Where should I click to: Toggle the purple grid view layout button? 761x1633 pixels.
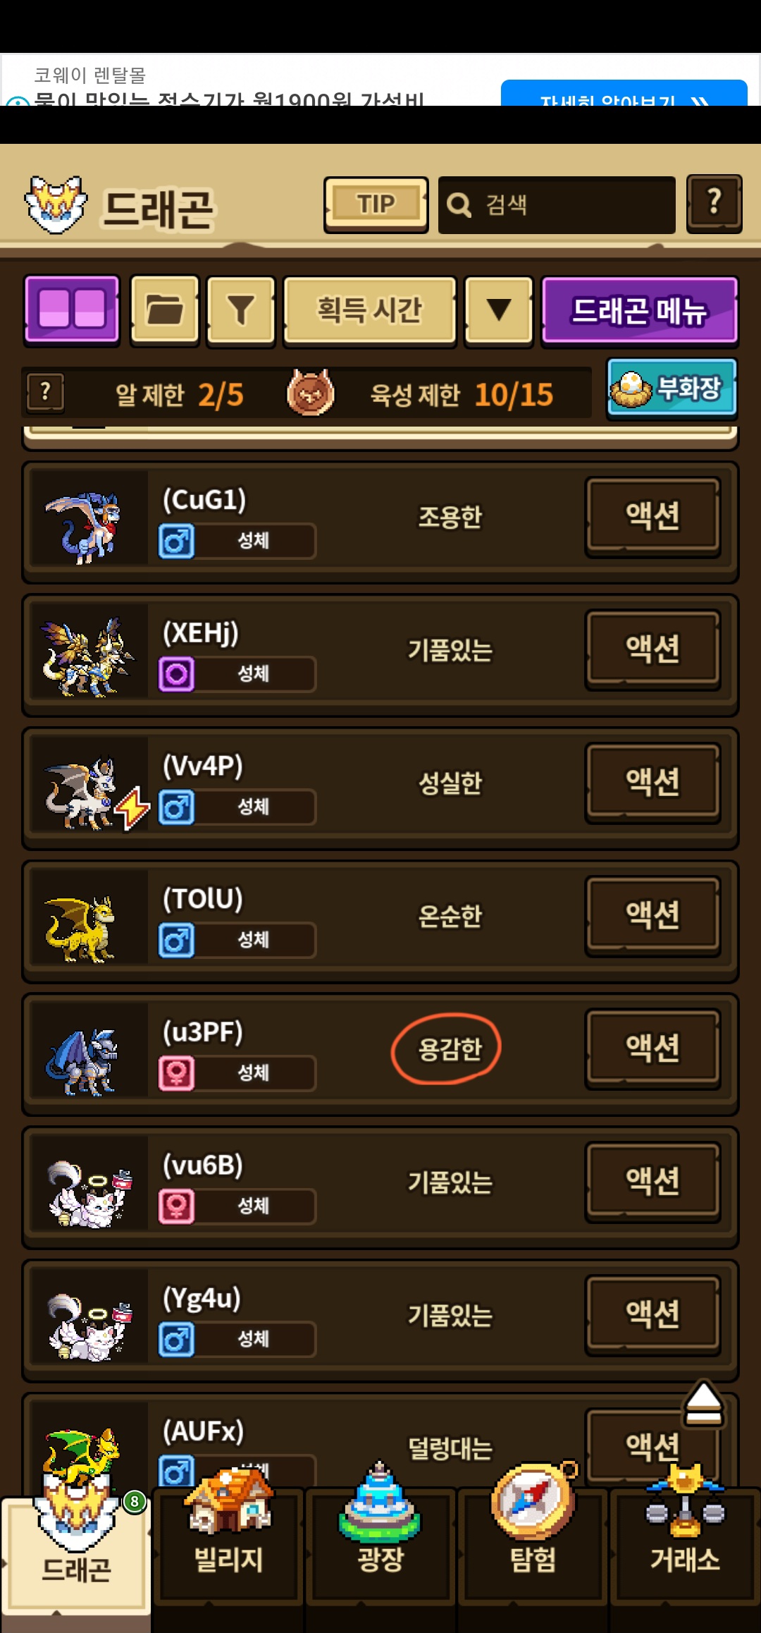tap(72, 310)
